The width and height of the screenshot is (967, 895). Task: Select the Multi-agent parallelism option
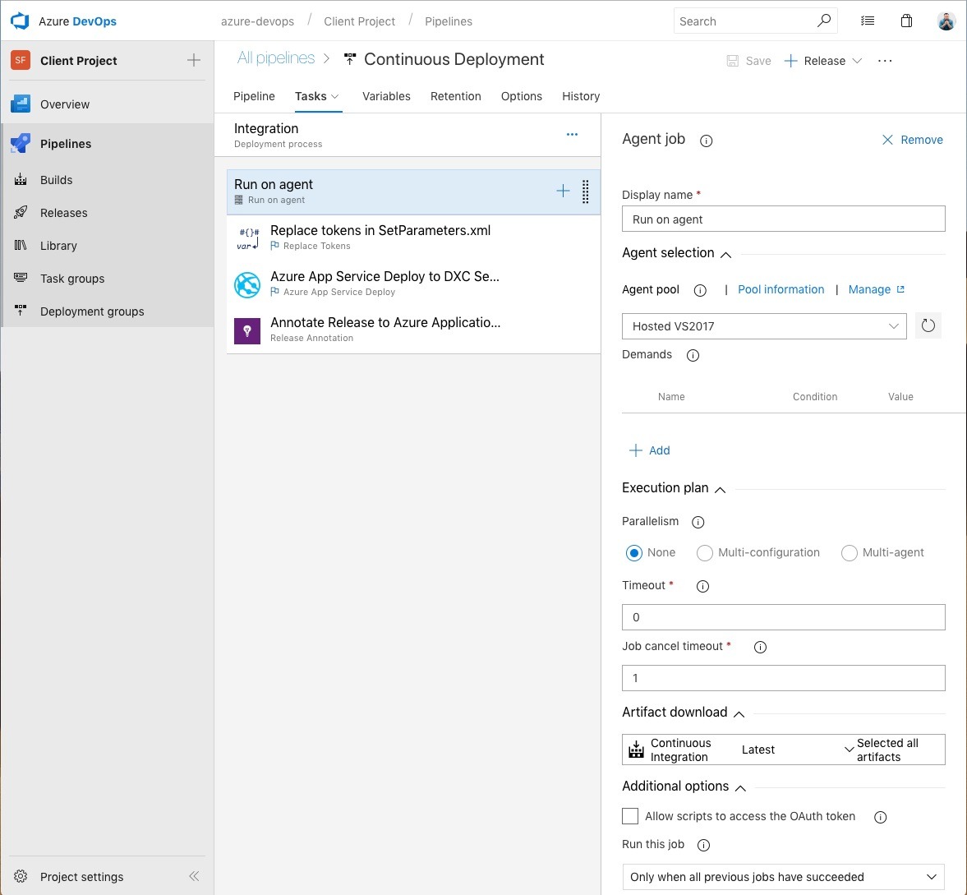(x=849, y=553)
